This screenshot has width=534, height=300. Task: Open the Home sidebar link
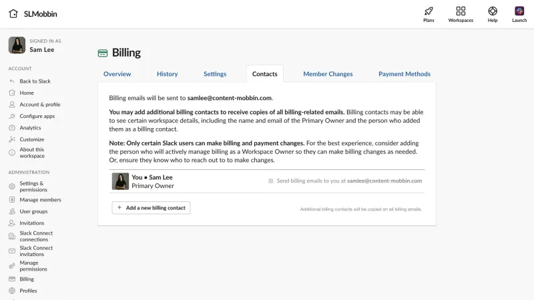(x=27, y=93)
